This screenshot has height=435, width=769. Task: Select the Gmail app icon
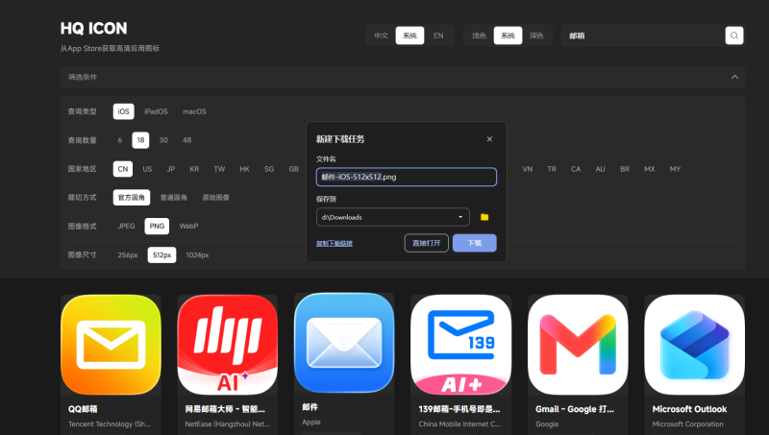tap(578, 345)
